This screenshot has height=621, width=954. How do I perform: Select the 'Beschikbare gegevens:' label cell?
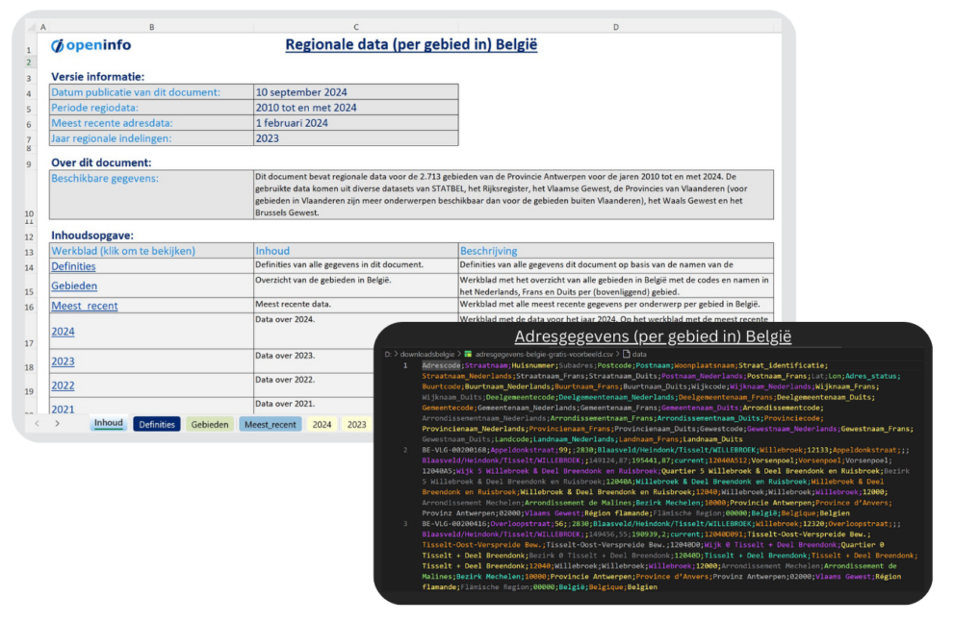151,194
